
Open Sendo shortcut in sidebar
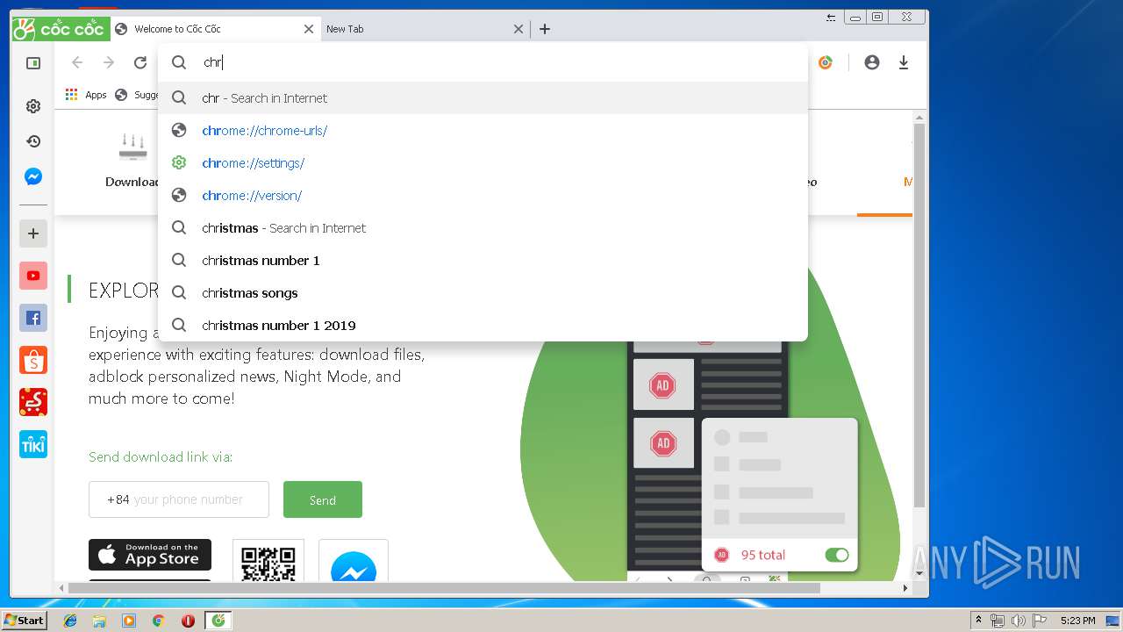[33, 402]
